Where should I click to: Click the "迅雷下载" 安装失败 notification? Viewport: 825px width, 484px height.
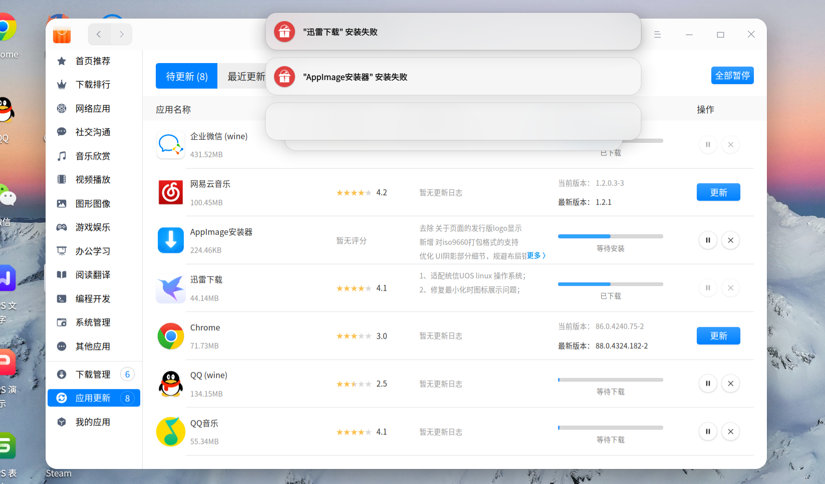pyautogui.click(x=453, y=32)
